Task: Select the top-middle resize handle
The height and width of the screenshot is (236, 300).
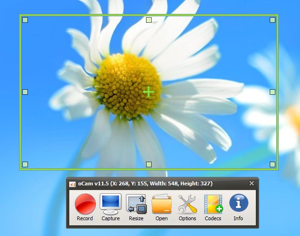Action: click(149, 20)
